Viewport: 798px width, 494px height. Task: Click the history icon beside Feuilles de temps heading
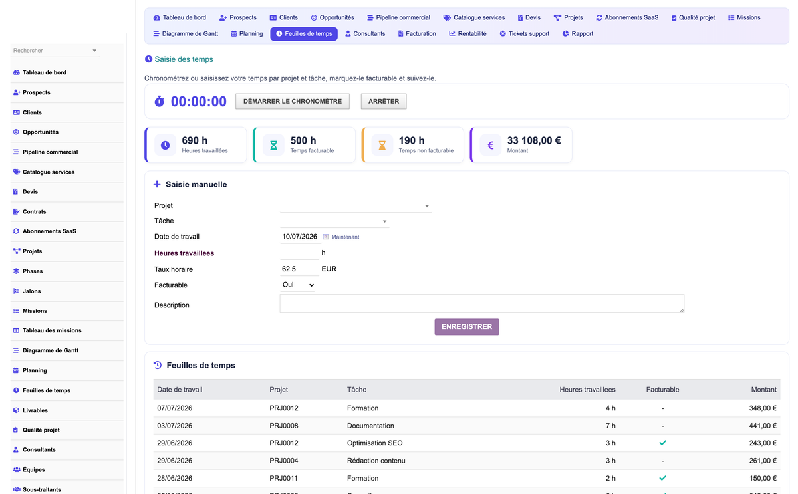click(x=158, y=365)
